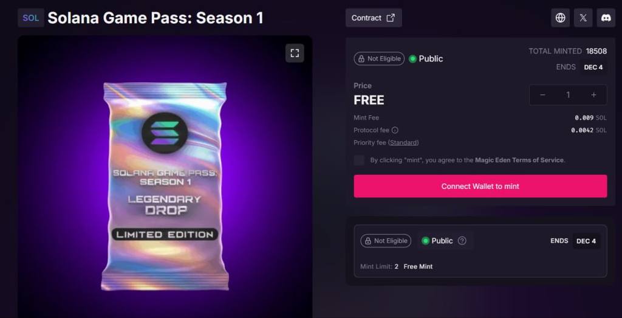Click Connect Wallet to mint button

coord(480,186)
